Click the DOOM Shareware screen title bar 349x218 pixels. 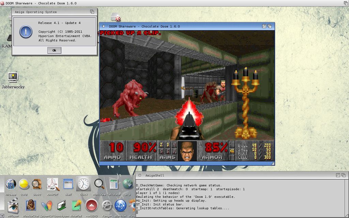(x=174, y=3)
